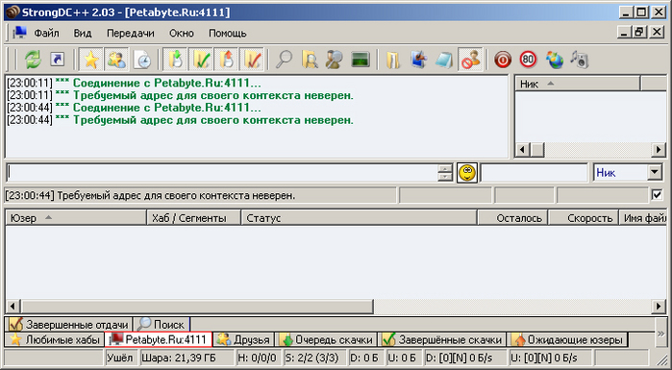Click chat input stepper down arrow

coord(445,177)
